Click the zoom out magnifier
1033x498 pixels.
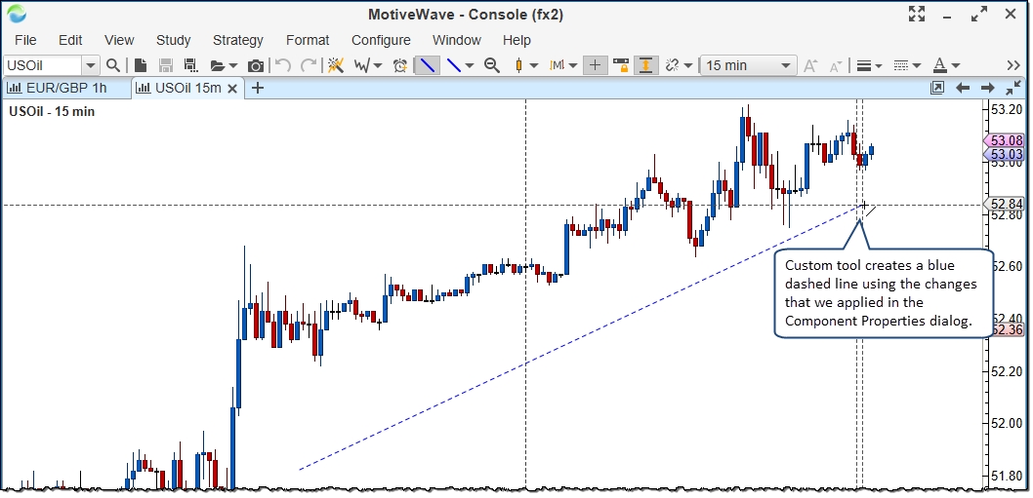tap(491, 65)
